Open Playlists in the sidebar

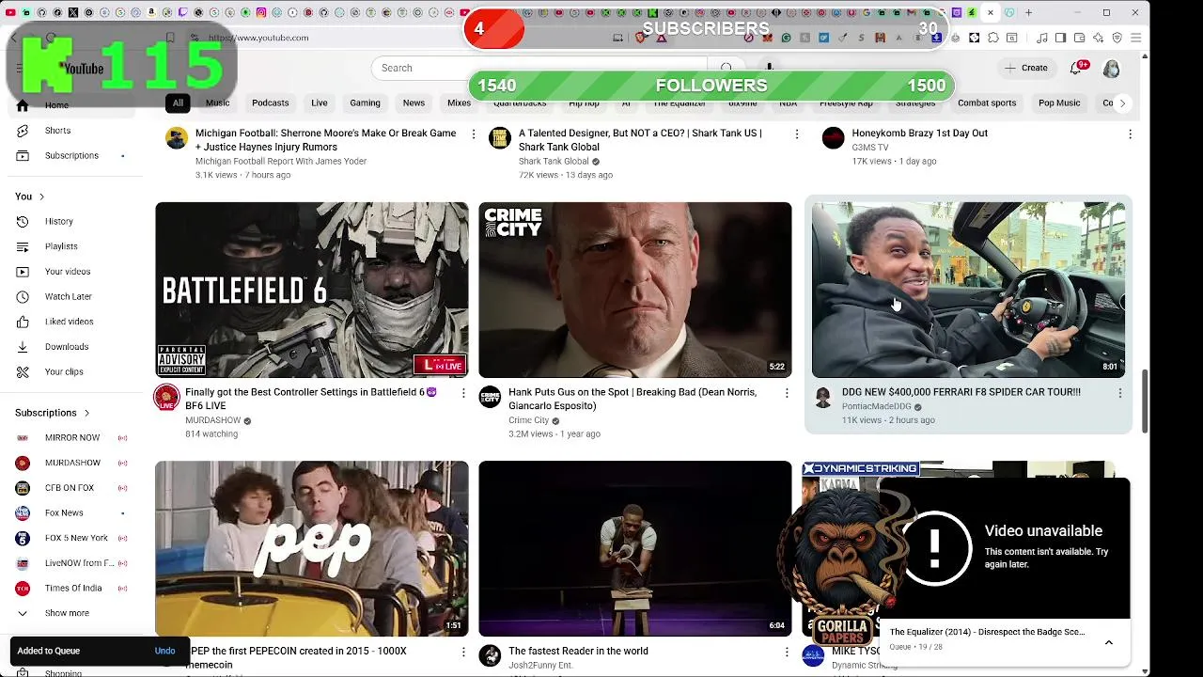tap(61, 246)
